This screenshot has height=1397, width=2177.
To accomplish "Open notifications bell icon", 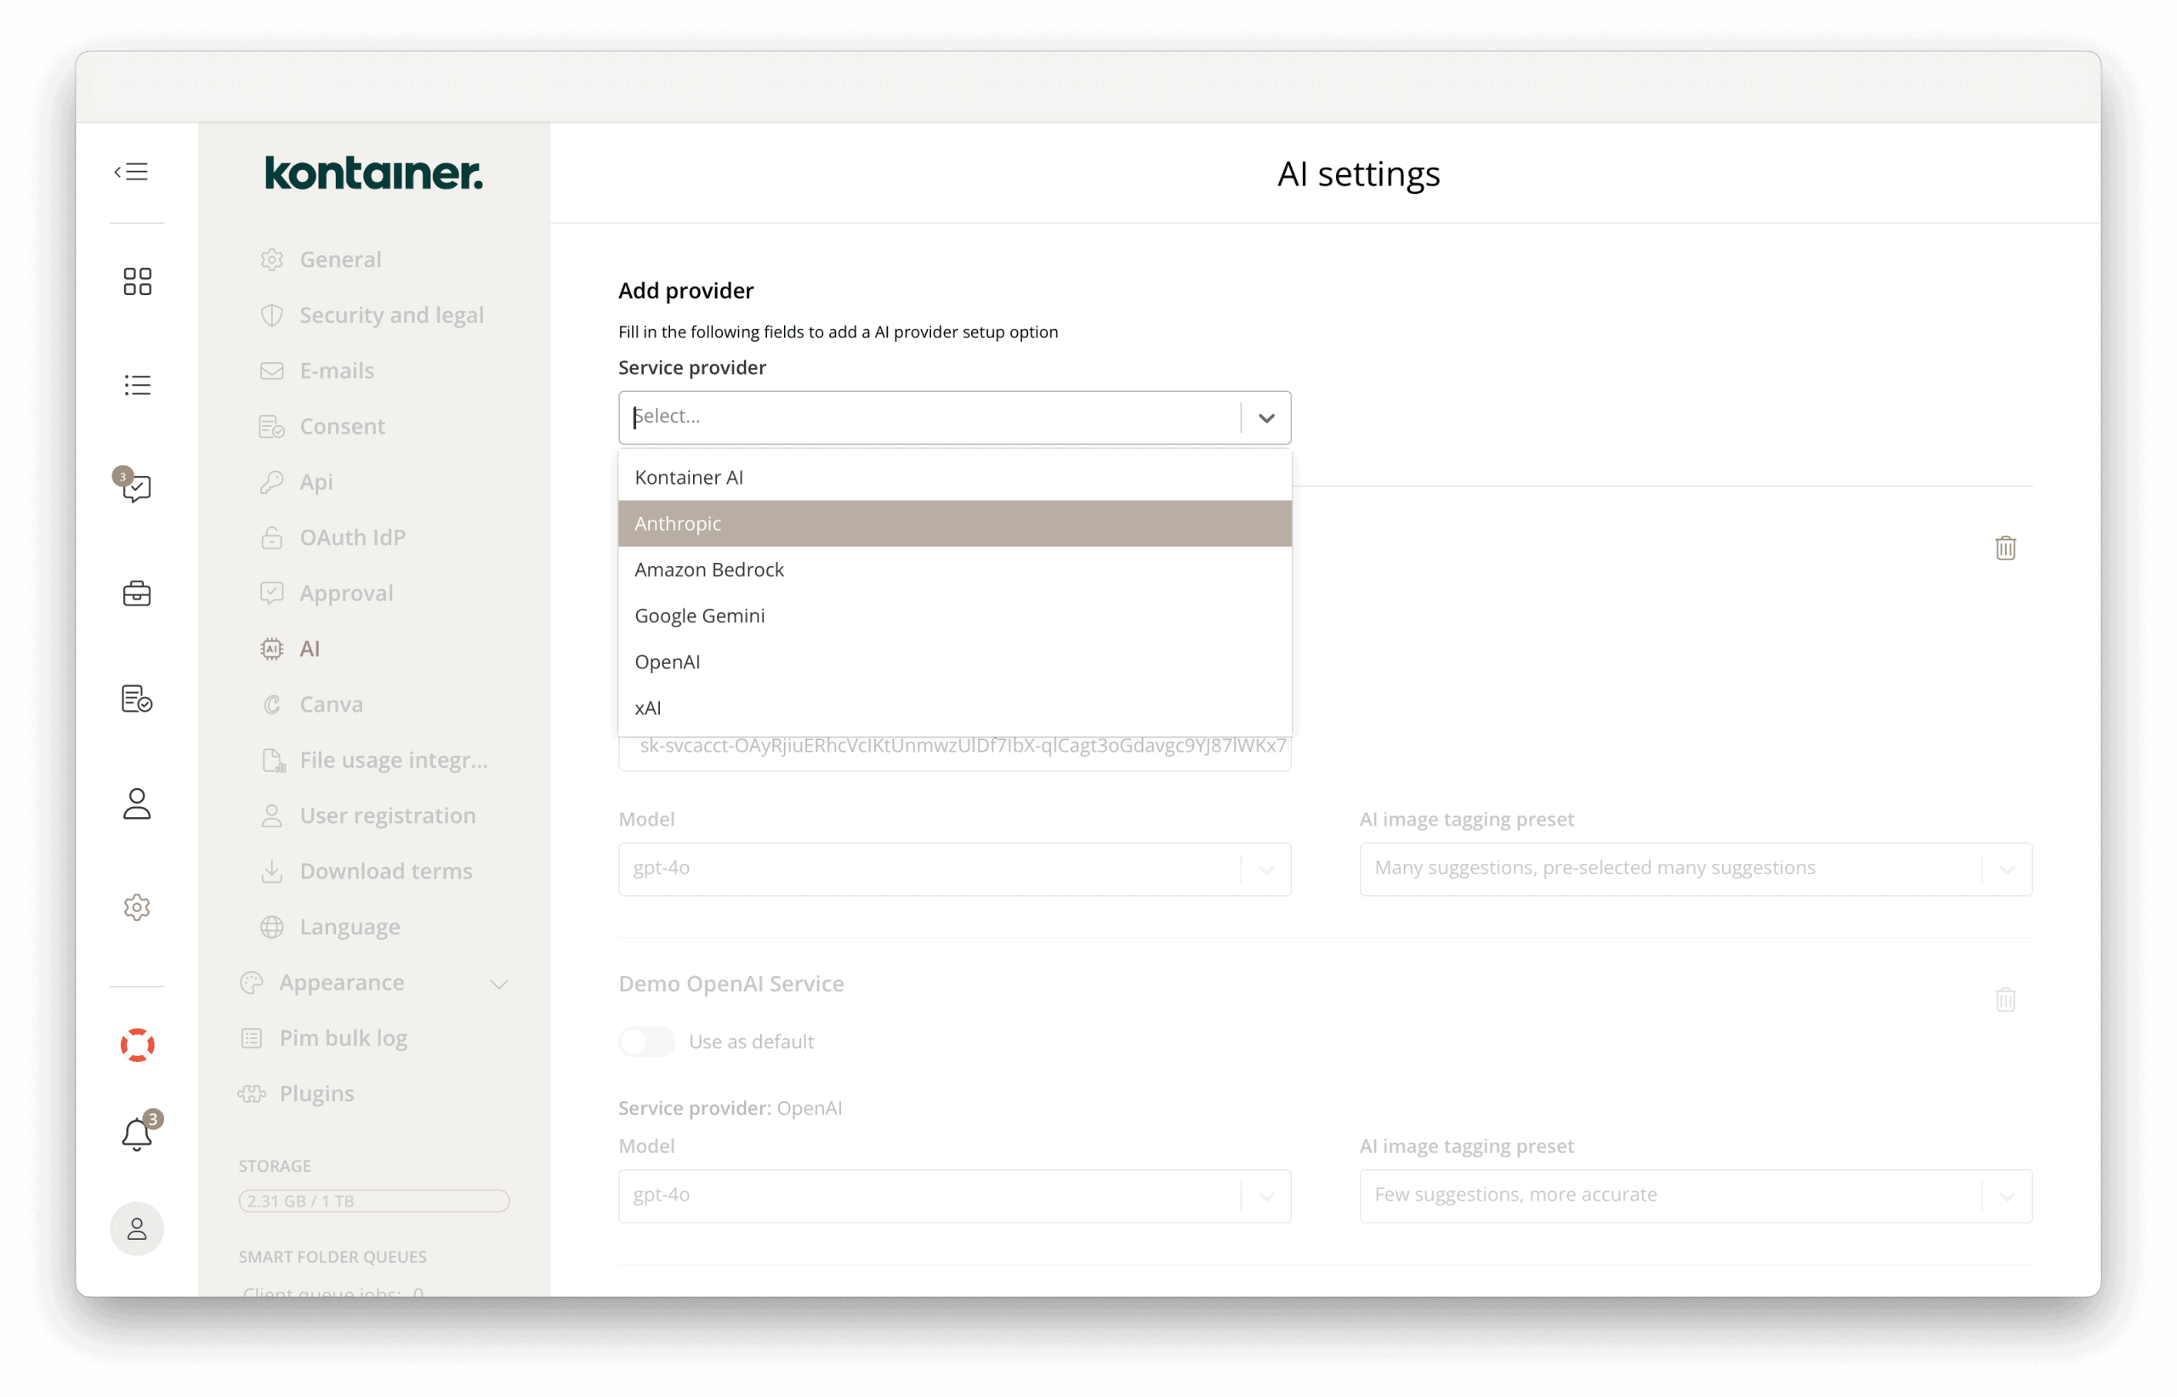I will (137, 1134).
